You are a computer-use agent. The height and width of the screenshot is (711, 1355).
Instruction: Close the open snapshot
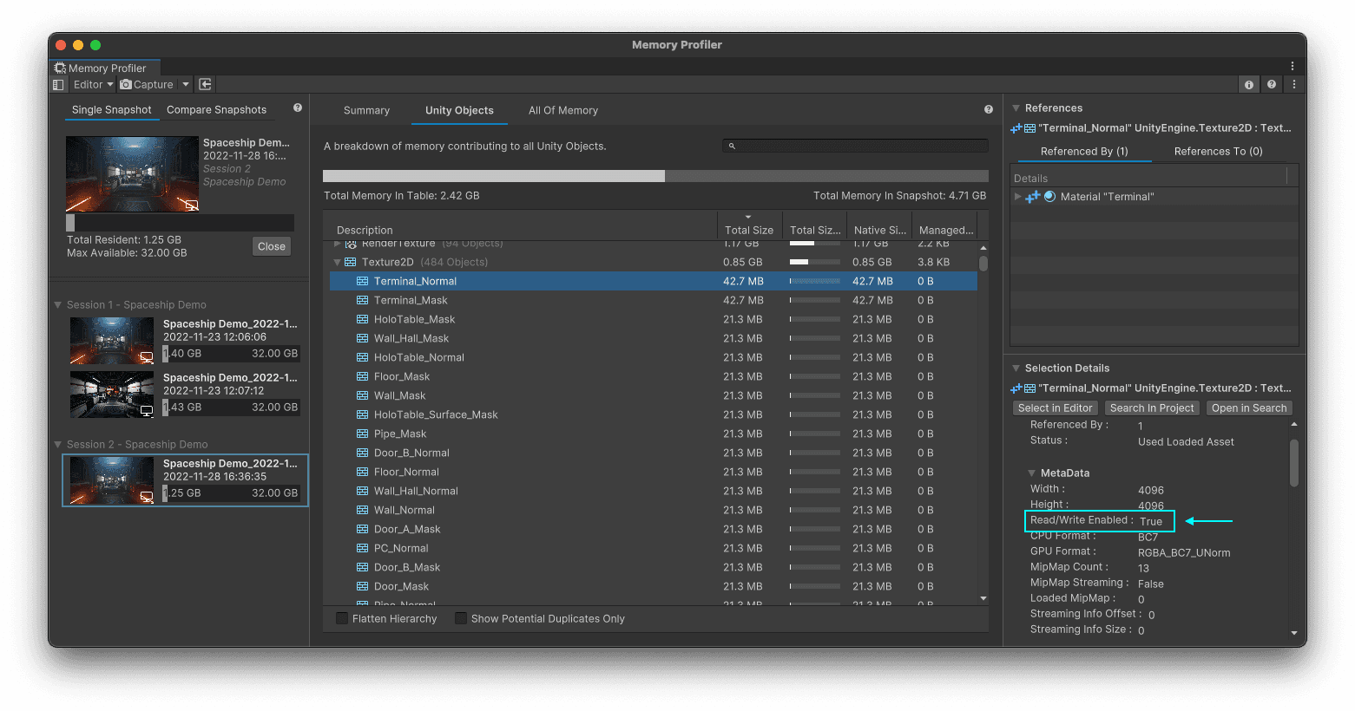[x=272, y=246]
